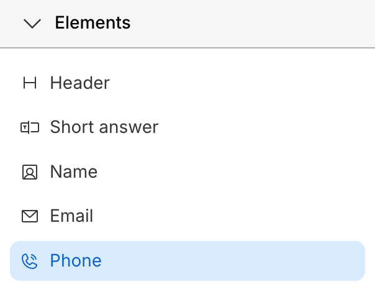Select the Phone element label
Screen dimensions: 375x292
[76, 260]
